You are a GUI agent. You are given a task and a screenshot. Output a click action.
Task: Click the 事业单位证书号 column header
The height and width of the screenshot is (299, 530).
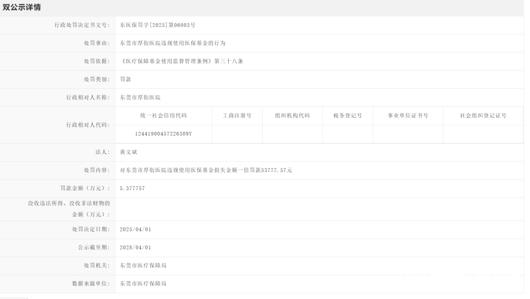pyautogui.click(x=408, y=116)
